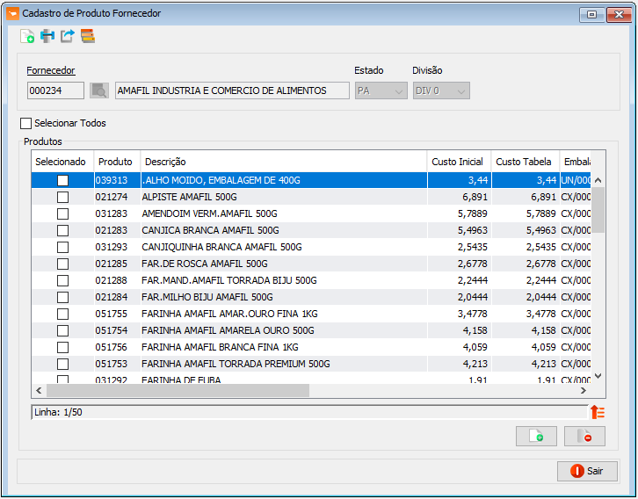
Task: Click the horizontal scrollbar thumb
Action: tap(178, 391)
